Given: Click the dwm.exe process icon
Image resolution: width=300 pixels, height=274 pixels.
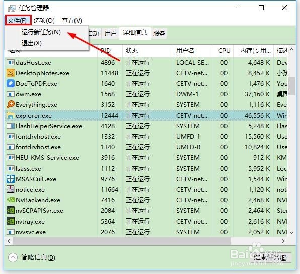Looking at the screenshot, I should point(11,94).
